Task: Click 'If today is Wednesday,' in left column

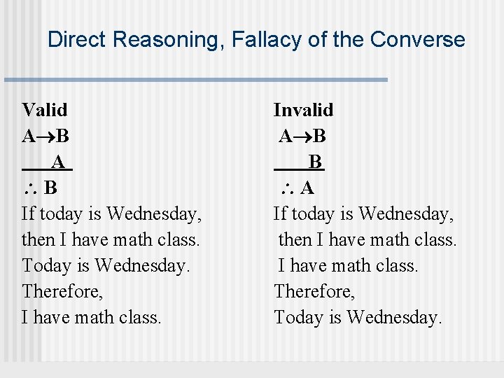Action: click(111, 214)
